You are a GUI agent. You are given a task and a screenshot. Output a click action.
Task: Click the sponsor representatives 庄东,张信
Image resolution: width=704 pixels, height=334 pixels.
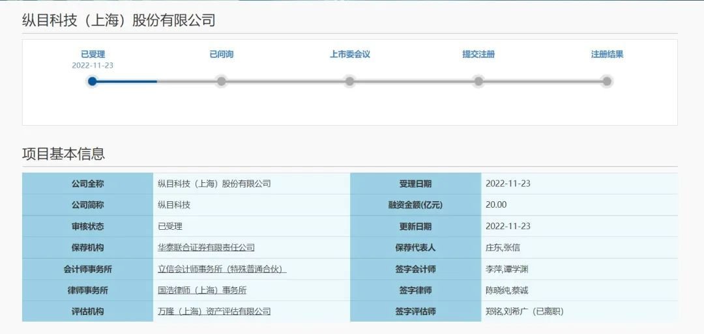(503, 247)
